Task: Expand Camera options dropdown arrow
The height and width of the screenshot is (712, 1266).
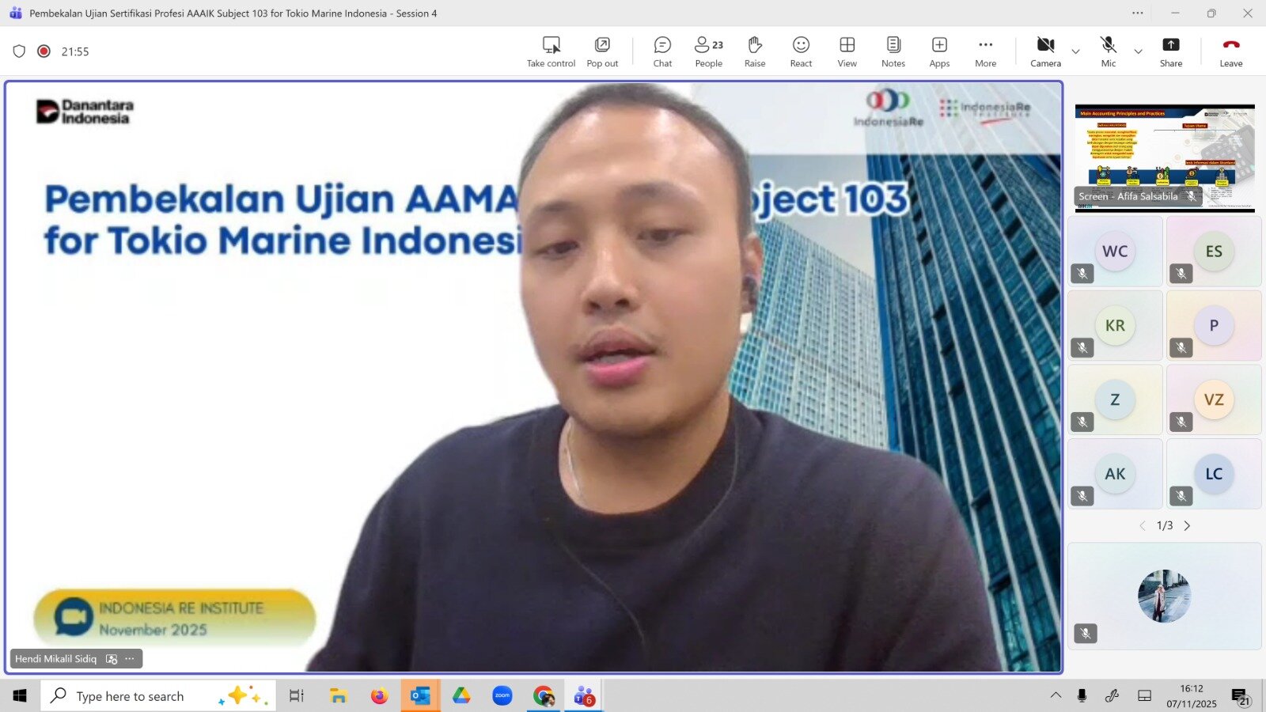Action: point(1075,52)
